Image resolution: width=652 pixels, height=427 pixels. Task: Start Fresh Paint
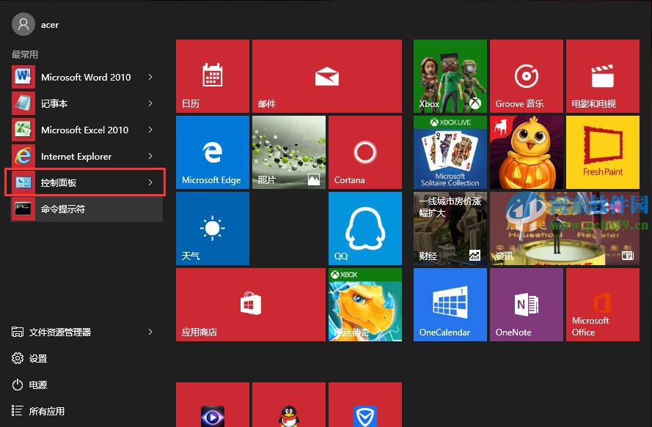pyautogui.click(x=602, y=152)
